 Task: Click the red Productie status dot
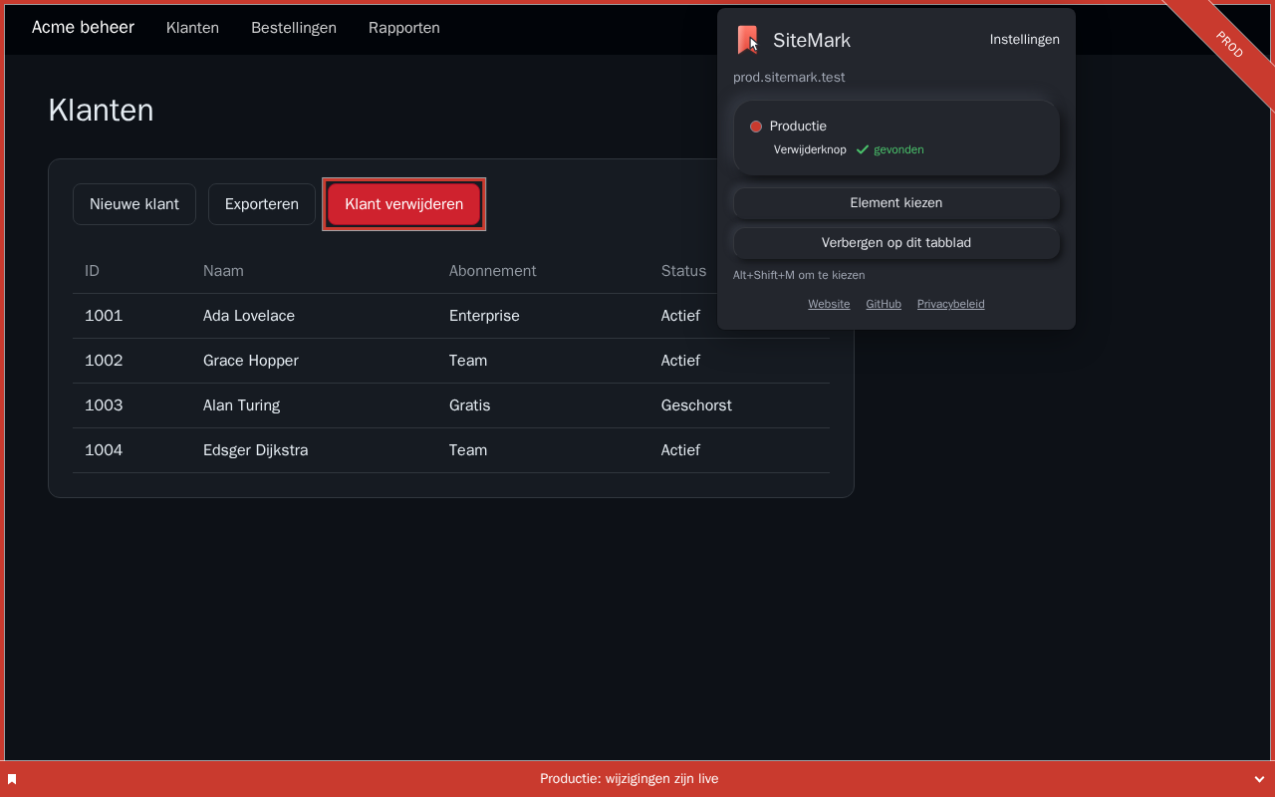(756, 127)
